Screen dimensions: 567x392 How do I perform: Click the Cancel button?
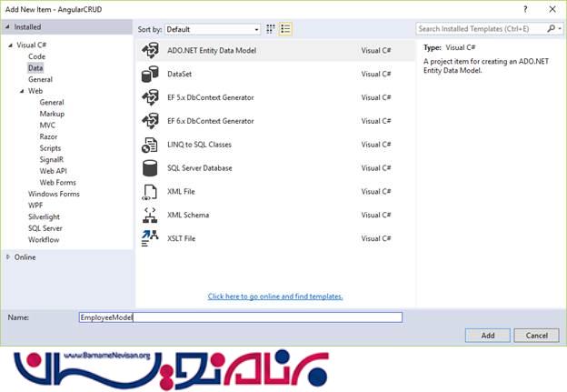(537, 336)
